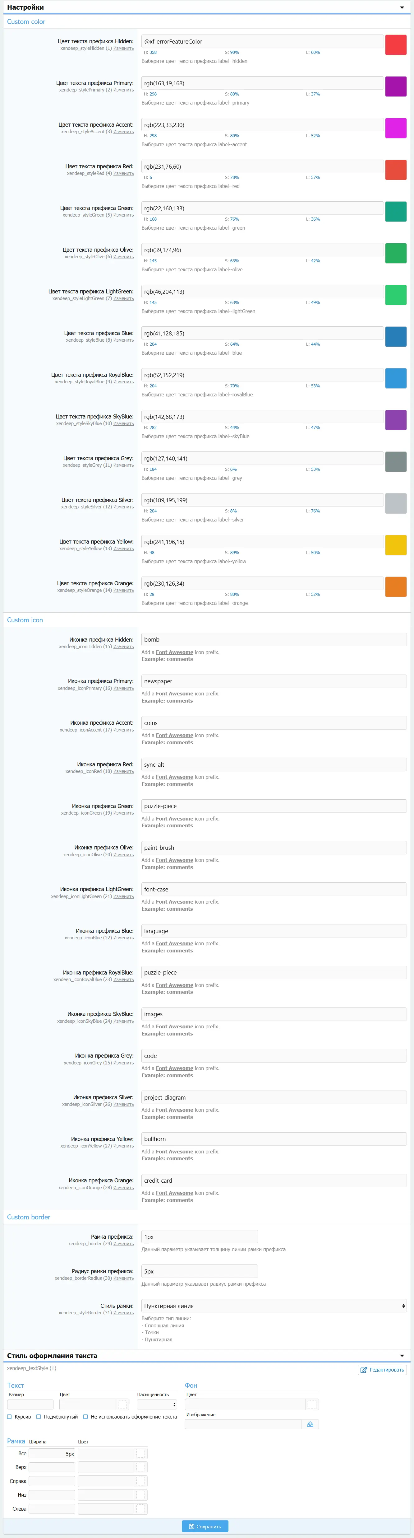Click the @xf-errorFeatureColor input field
The height and width of the screenshot is (1538, 414).
(262, 42)
